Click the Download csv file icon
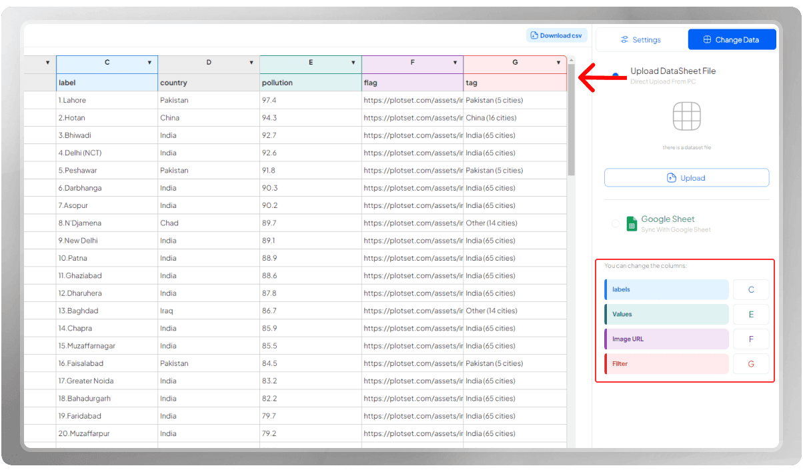This screenshot has height=472, width=803. [534, 35]
